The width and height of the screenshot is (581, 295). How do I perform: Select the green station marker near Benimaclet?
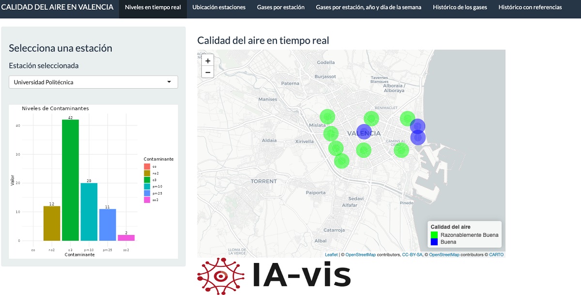372,119
